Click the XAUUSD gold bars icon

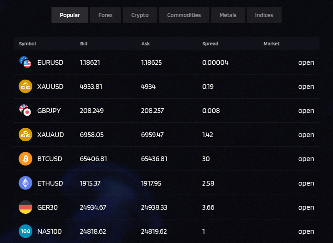(25, 87)
